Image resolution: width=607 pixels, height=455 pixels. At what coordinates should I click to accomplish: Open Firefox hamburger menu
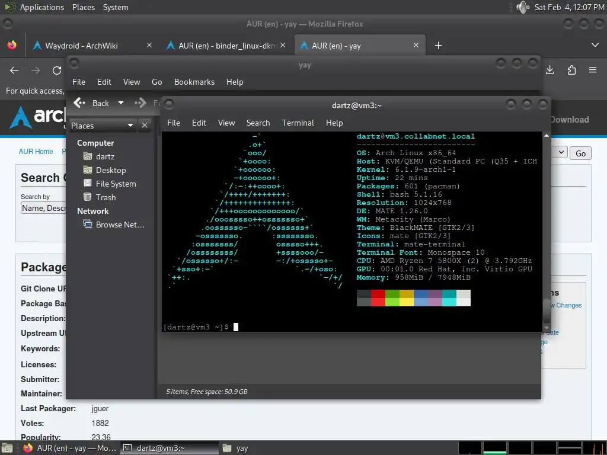pyautogui.click(x=593, y=70)
